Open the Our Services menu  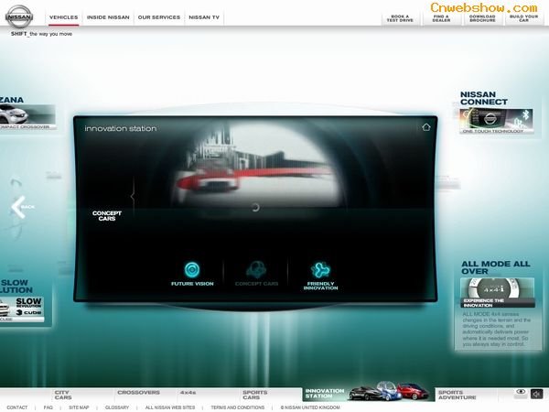[x=159, y=17]
